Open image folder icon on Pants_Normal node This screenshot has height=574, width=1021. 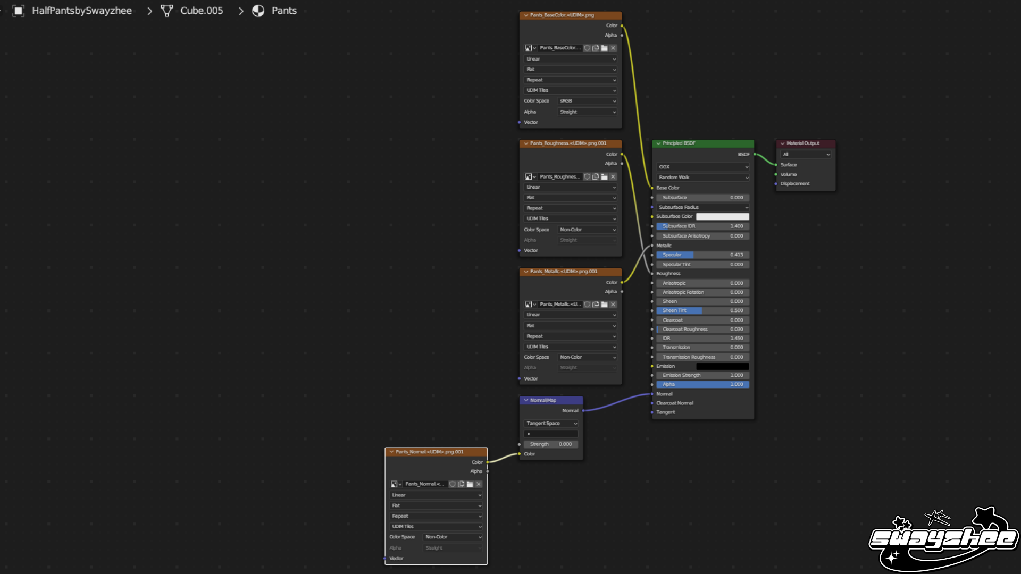click(x=470, y=484)
